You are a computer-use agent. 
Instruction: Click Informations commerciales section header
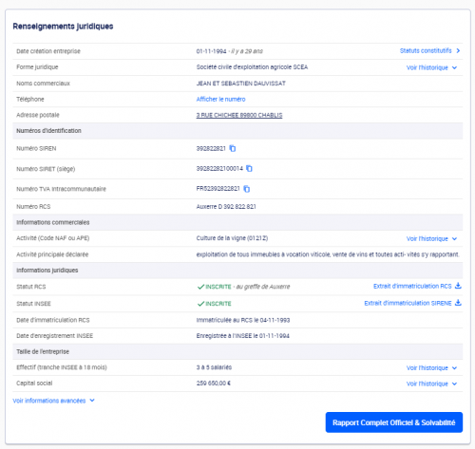tap(53, 222)
